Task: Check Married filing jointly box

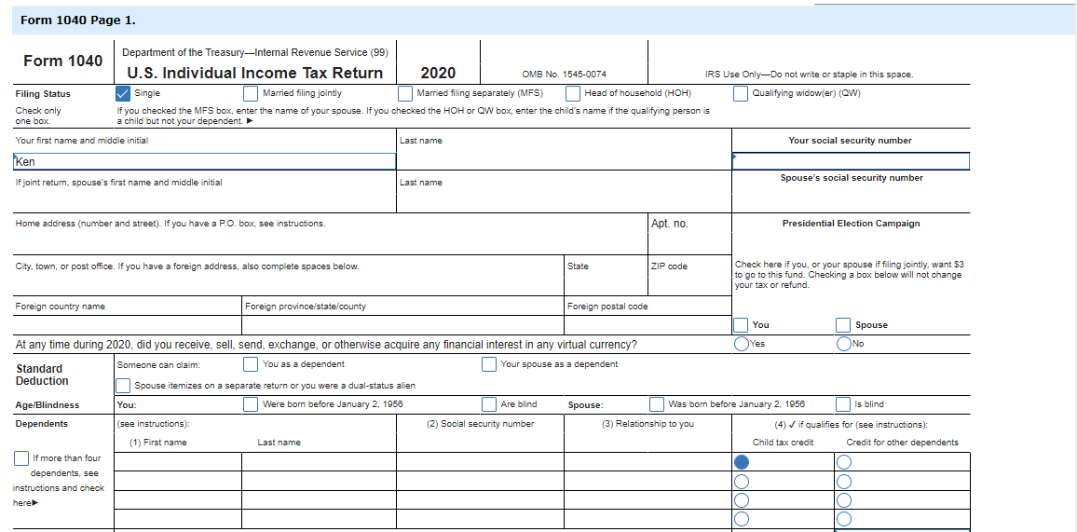Action: 252,93
